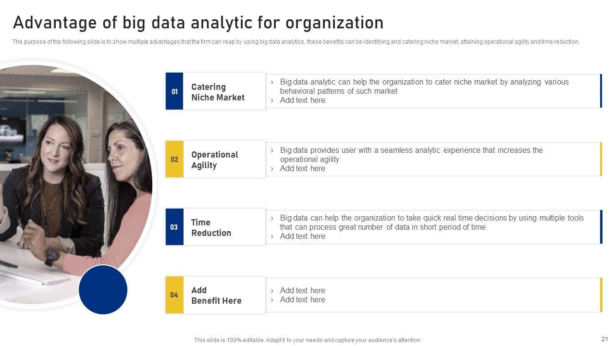615x346 pixels.
Task: Select the Catering Niche Market heading
Action: point(218,92)
